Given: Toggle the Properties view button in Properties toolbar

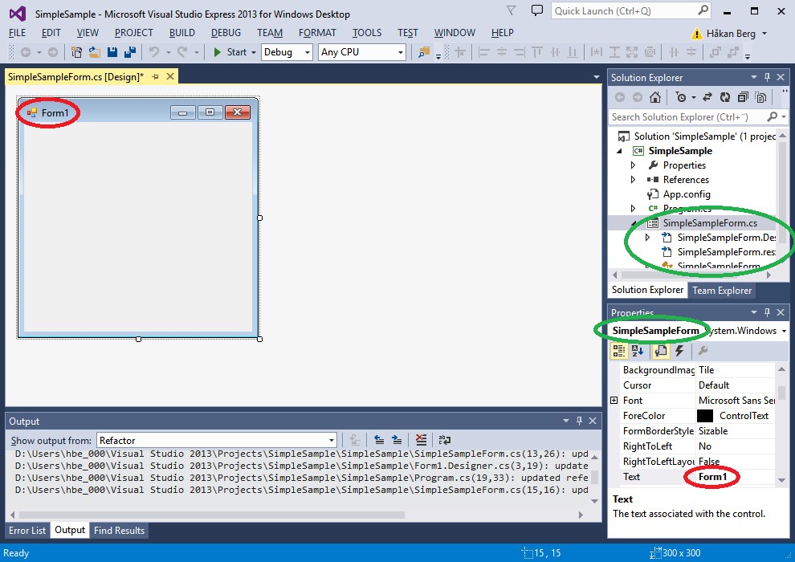Looking at the screenshot, I should (660, 351).
